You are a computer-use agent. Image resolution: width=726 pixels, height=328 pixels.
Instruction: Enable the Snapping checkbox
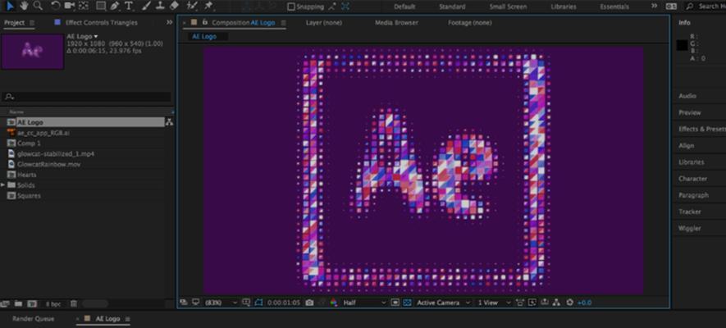291,7
